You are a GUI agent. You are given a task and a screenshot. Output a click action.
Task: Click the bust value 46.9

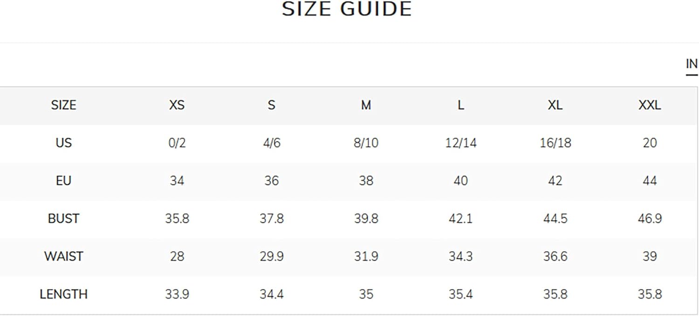point(650,218)
